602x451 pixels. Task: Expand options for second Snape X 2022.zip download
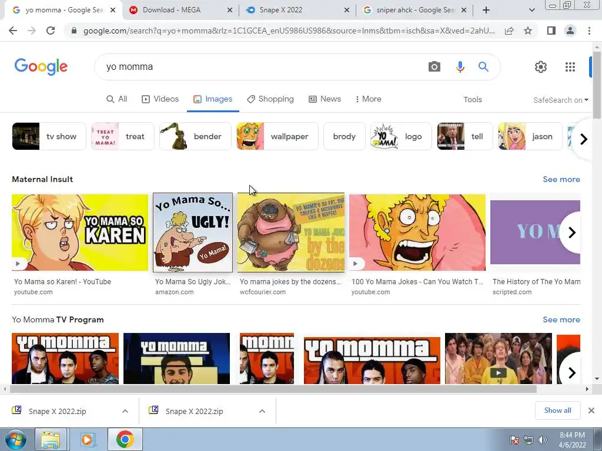(262, 411)
